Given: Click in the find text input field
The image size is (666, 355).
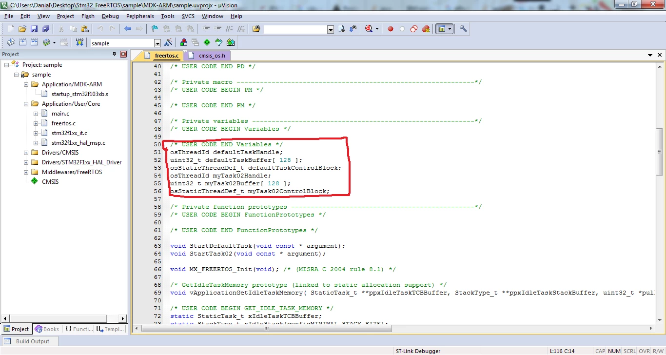Looking at the screenshot, I should tap(295, 30).
